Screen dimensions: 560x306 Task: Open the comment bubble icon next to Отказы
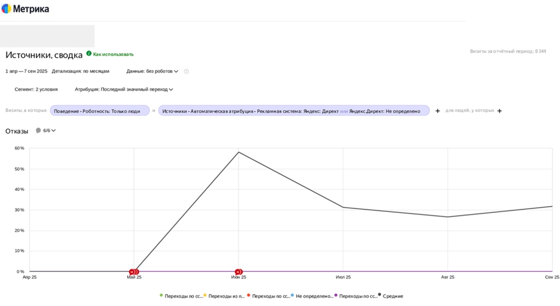click(38, 130)
